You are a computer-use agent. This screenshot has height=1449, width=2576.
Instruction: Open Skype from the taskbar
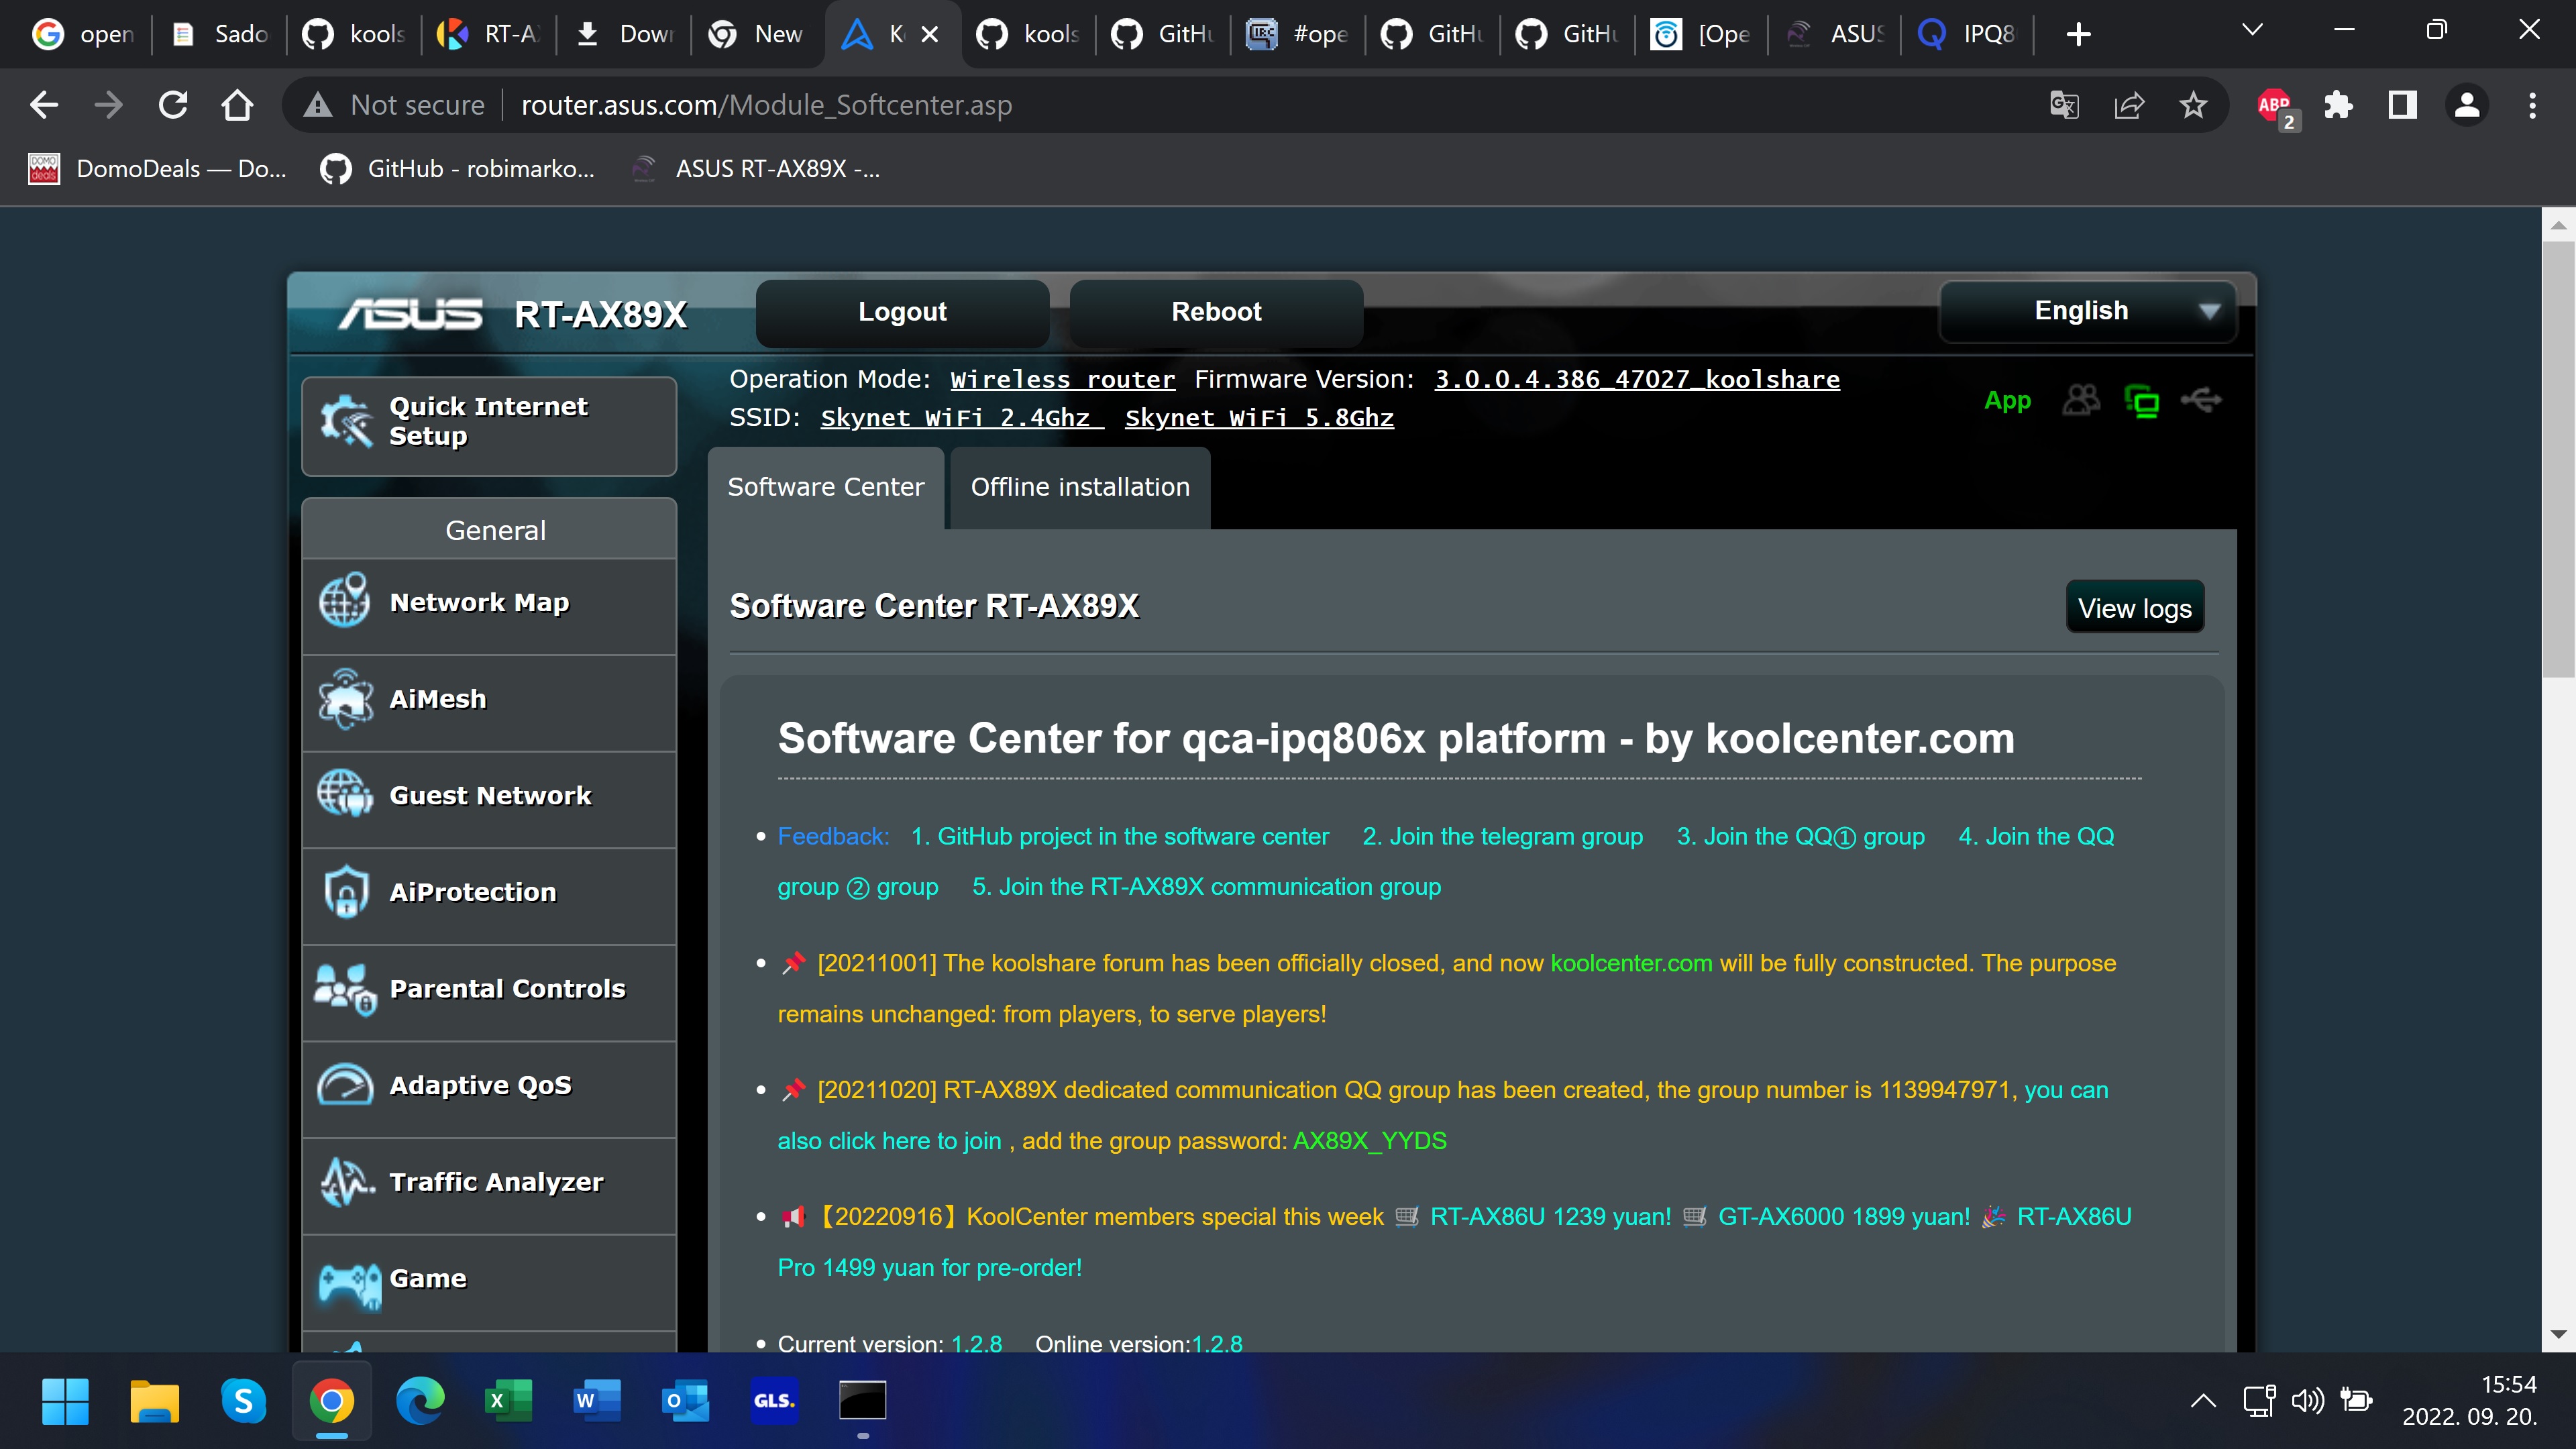tap(243, 1400)
